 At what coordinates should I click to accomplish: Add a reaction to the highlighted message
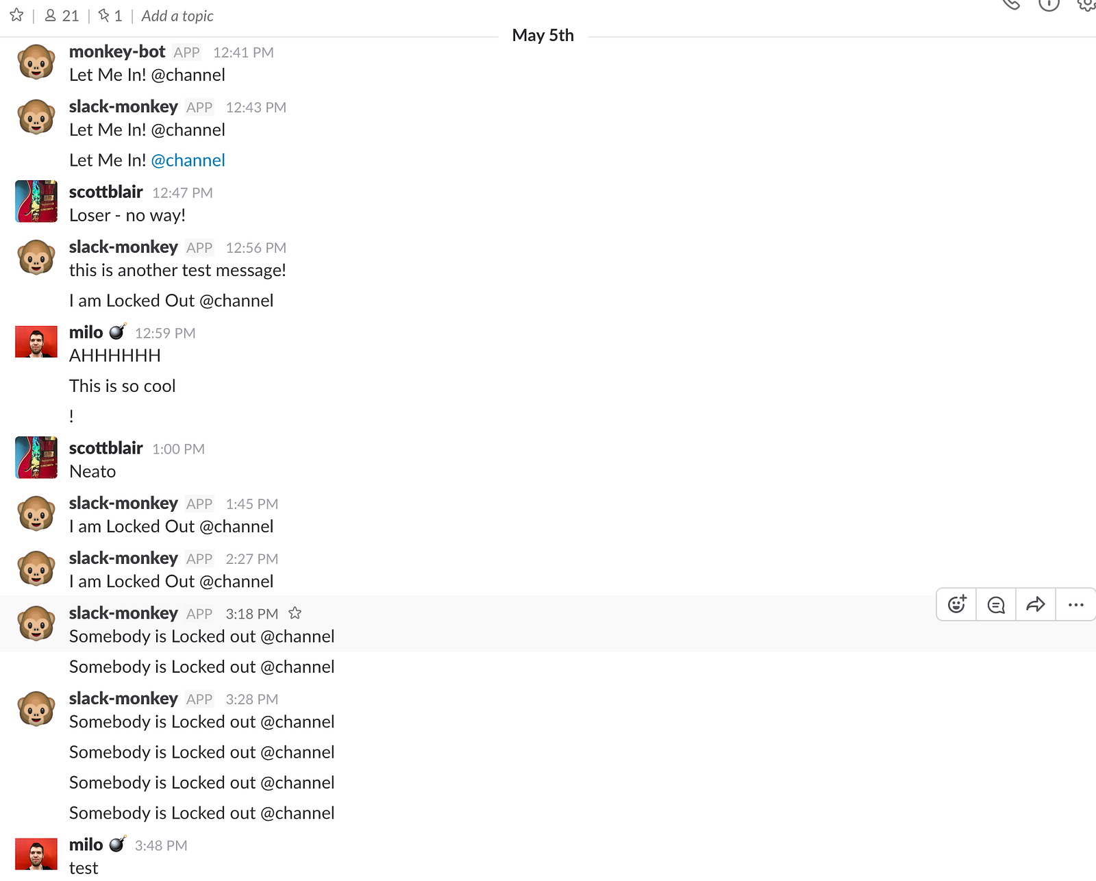(957, 604)
